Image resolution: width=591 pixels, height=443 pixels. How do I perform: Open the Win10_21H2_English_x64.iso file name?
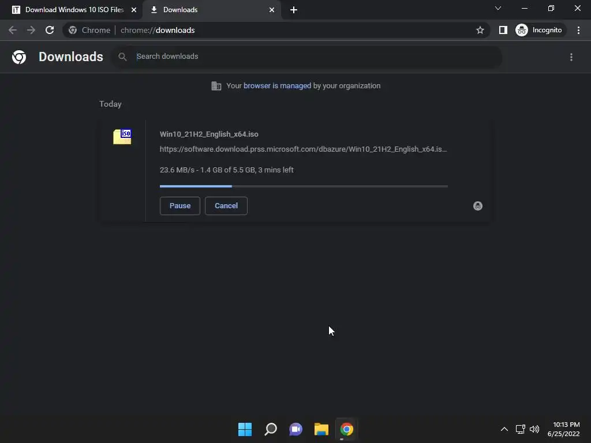click(x=209, y=134)
